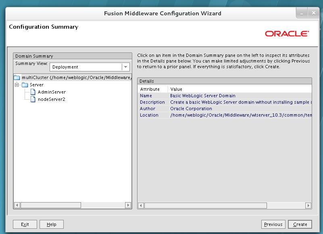Go back with the Previous button
The width and height of the screenshot is (323, 234).
click(273, 224)
